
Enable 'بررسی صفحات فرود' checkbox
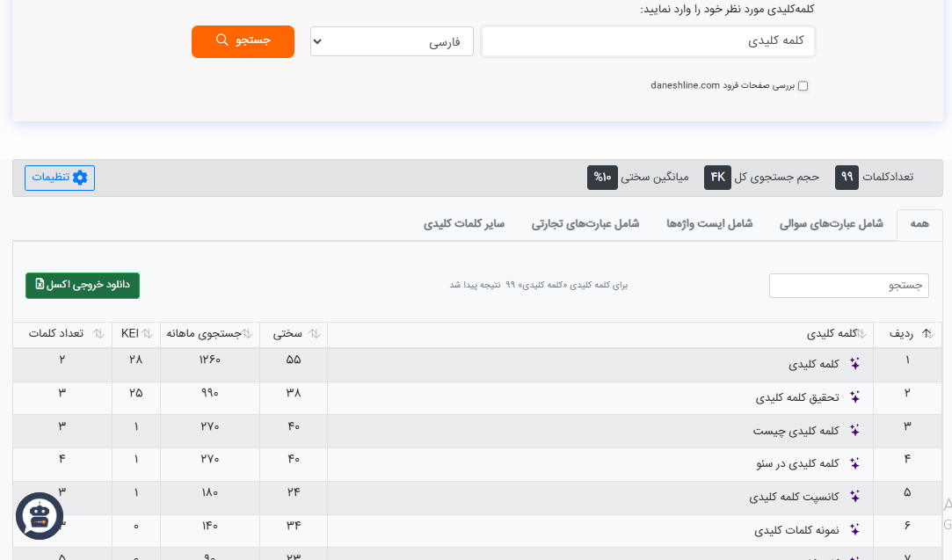click(x=803, y=86)
